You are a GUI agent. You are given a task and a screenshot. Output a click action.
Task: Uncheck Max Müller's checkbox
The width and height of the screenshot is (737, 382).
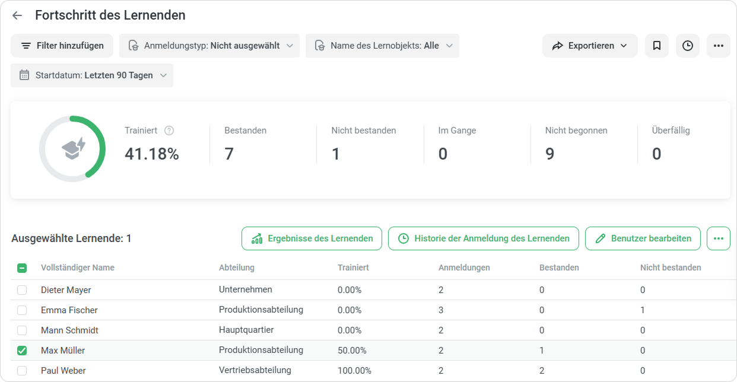22,351
